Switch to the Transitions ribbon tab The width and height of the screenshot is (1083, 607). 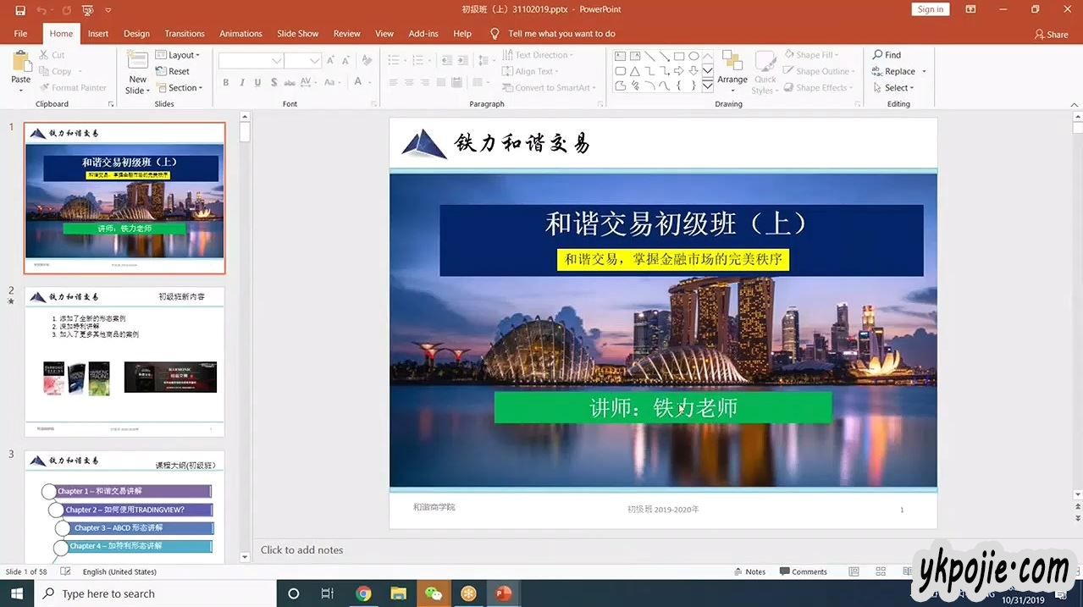pyautogui.click(x=185, y=34)
